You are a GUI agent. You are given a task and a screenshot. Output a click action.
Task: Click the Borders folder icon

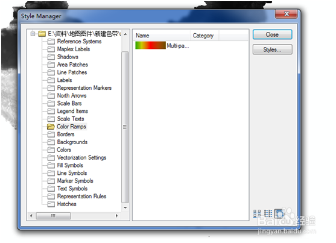pos(51,134)
